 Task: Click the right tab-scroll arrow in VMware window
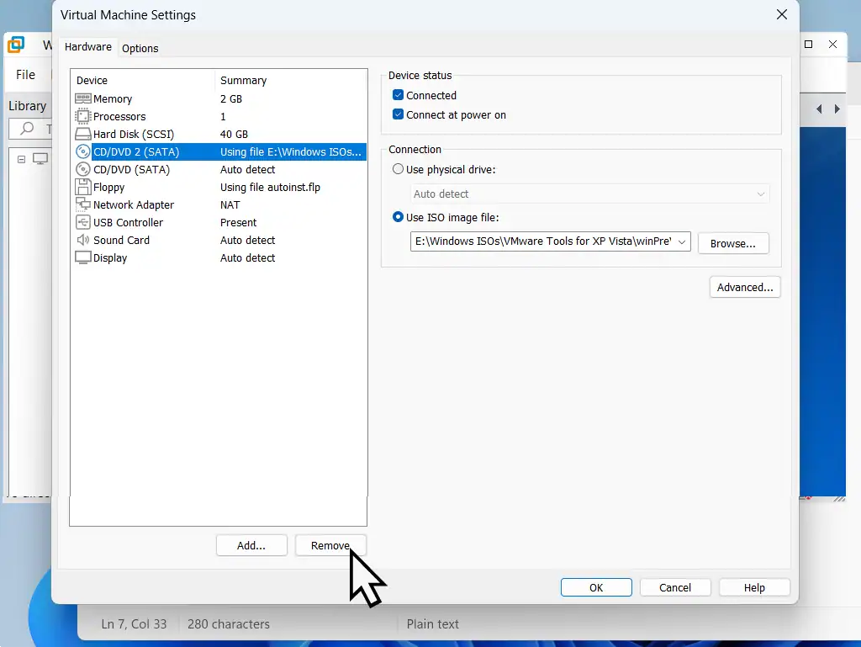(837, 109)
